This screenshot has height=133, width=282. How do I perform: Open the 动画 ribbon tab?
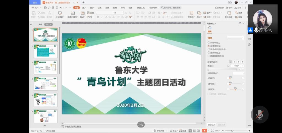107,8
